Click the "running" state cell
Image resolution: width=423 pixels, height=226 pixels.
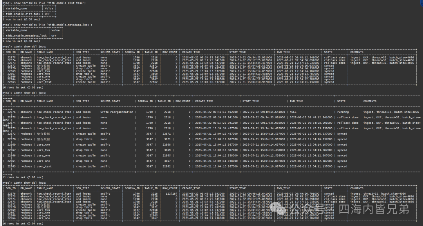(x=343, y=112)
